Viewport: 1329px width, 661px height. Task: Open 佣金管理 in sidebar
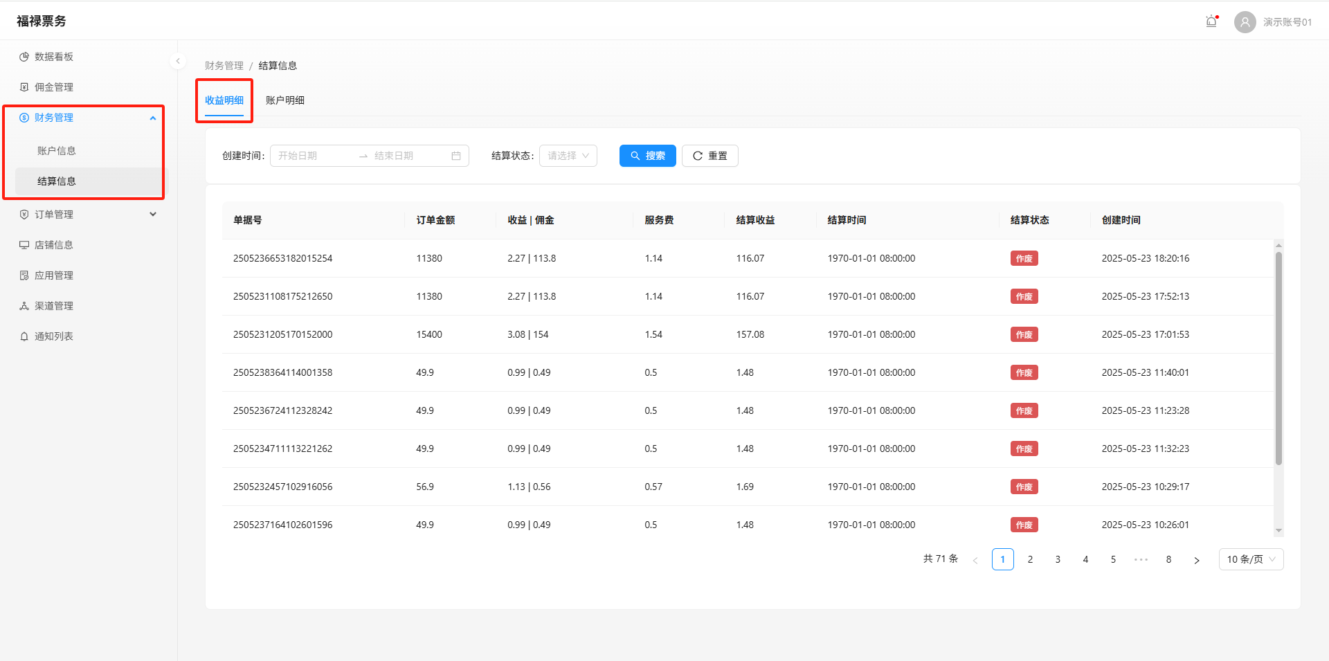(54, 87)
